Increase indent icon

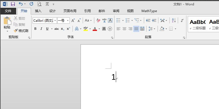point(154,20)
